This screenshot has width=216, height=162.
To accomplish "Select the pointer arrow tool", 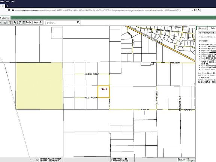I will click(x=15, y=22).
